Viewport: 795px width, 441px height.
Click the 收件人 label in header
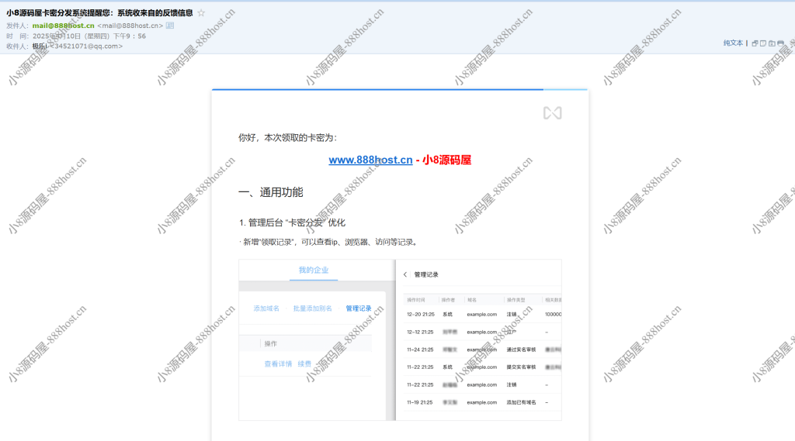(17, 46)
